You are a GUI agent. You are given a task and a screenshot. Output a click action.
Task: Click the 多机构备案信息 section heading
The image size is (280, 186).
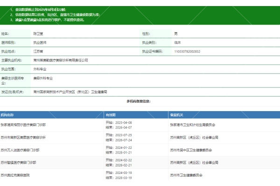[x=139, y=101]
